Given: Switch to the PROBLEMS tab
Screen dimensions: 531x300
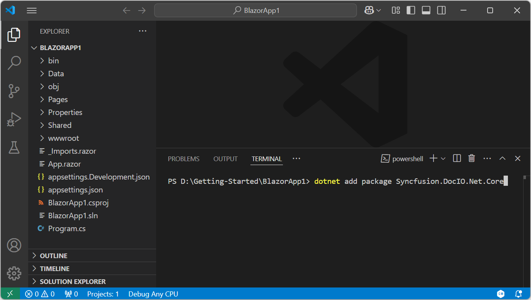Looking at the screenshot, I should 184,159.
